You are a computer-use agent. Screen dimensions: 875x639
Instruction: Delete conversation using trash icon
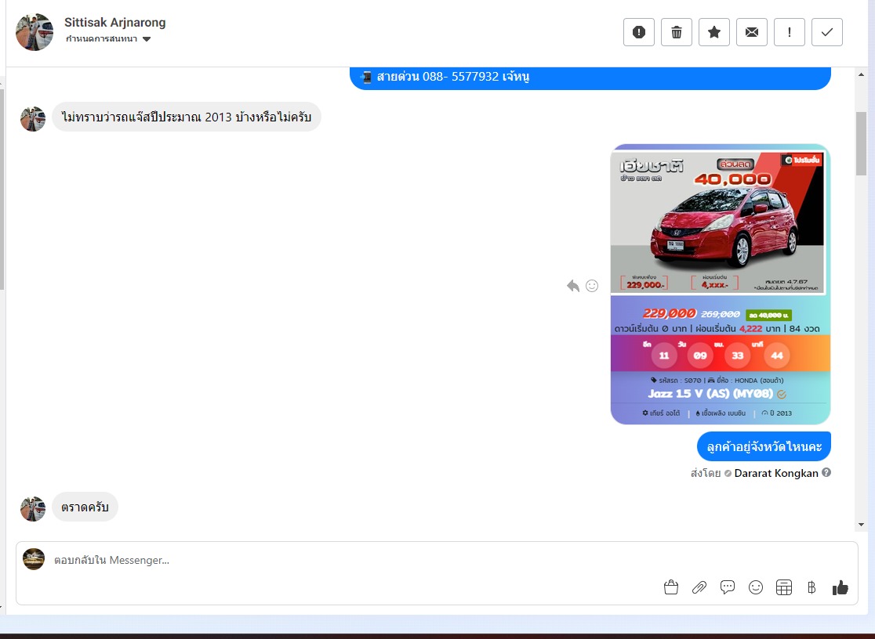tap(677, 32)
